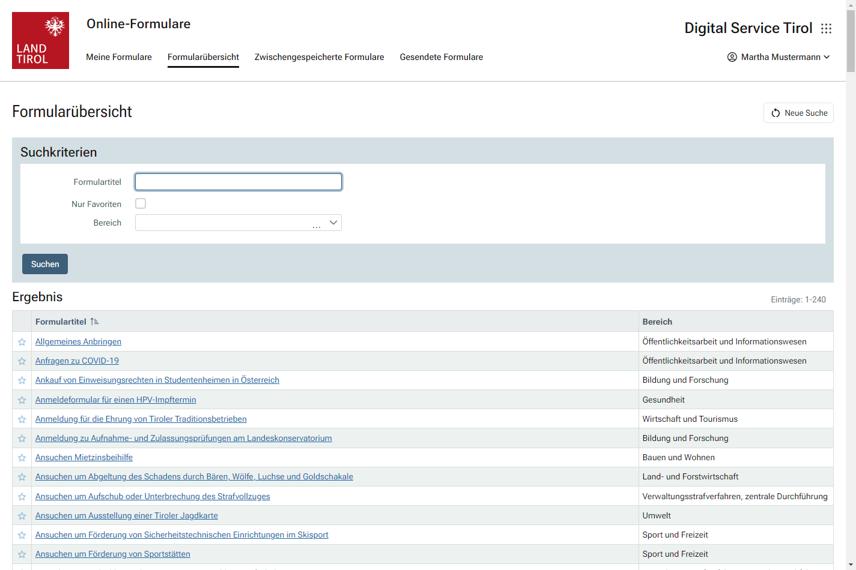Star the Anfragen zu COVID-19 form
Screen dimensions: 856x570
coord(22,361)
